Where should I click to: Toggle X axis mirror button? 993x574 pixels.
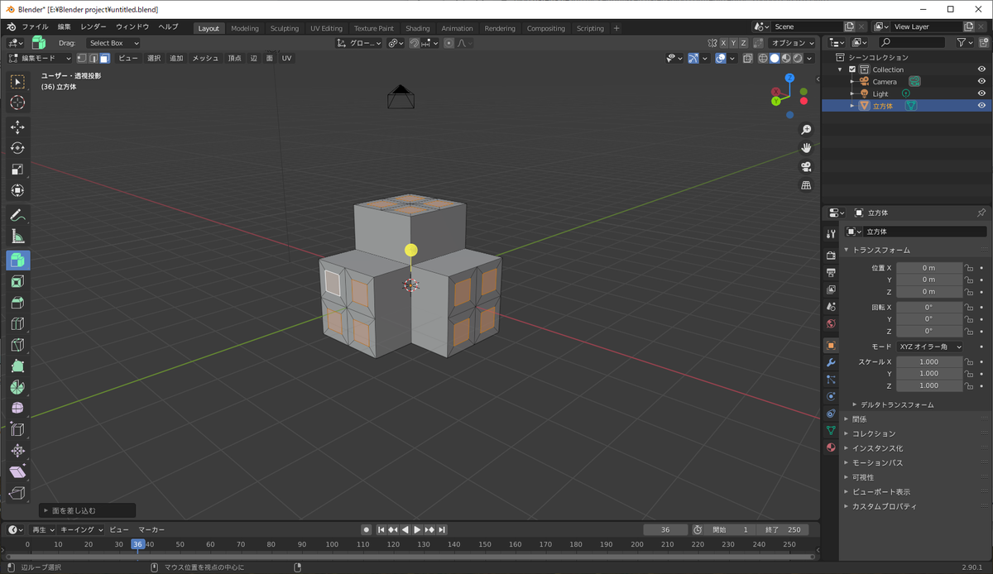[722, 43]
